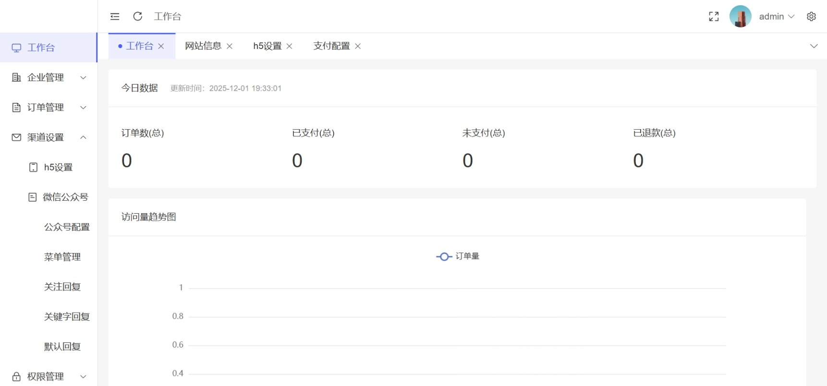827x386 pixels.
Task: Go to 菜单管理 page
Action: tap(62, 257)
